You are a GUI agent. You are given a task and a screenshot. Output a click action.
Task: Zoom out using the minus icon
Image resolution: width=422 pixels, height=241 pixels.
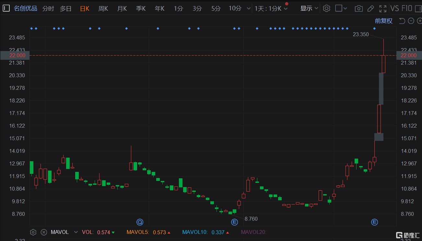pos(411,21)
